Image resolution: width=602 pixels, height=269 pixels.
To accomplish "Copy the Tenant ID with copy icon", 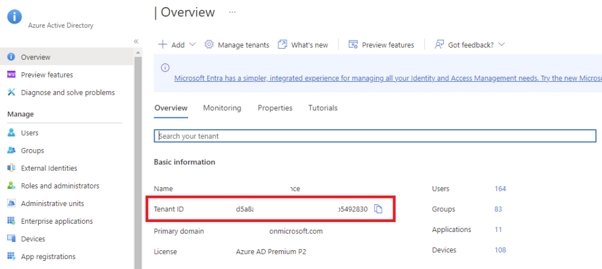I will coord(379,209).
